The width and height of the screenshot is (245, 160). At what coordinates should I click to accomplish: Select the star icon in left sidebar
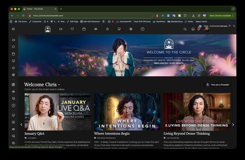(x=13, y=68)
